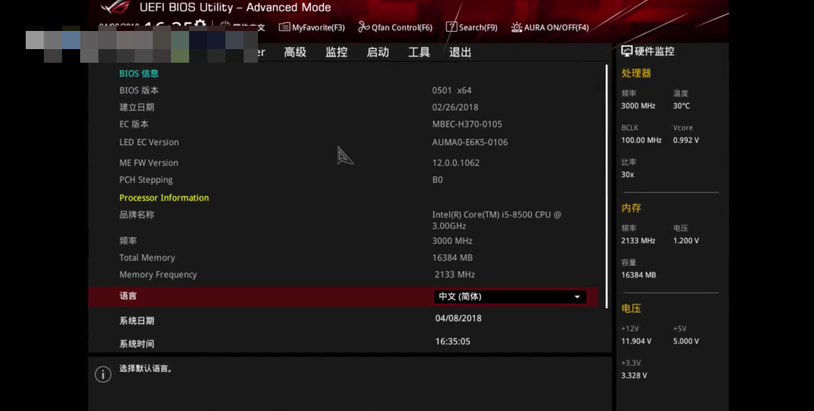This screenshot has width=814, height=411.
Task: Click the 系统日期 value 04/08/2018
Action: point(458,318)
